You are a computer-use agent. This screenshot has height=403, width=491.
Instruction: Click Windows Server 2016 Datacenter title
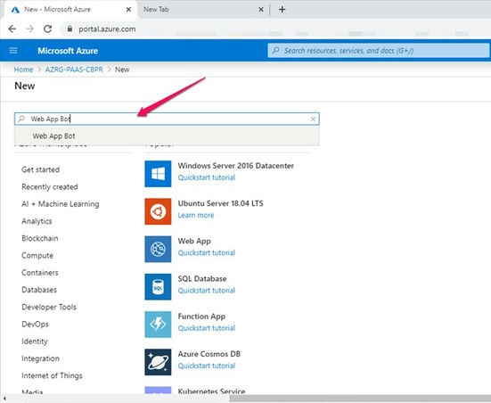coord(236,166)
